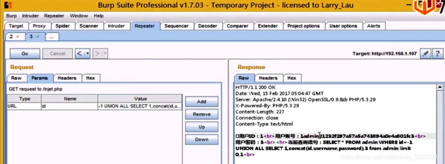This screenshot has width=445, height=164.
Task: Open the Request Hex tab
Action: [90, 78]
